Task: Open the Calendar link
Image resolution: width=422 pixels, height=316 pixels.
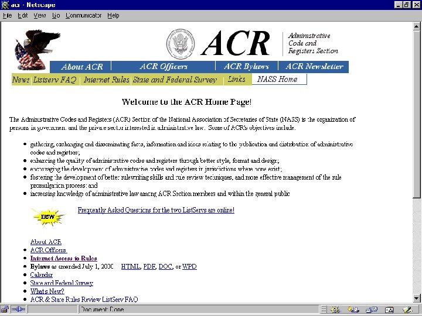Action: (42, 275)
